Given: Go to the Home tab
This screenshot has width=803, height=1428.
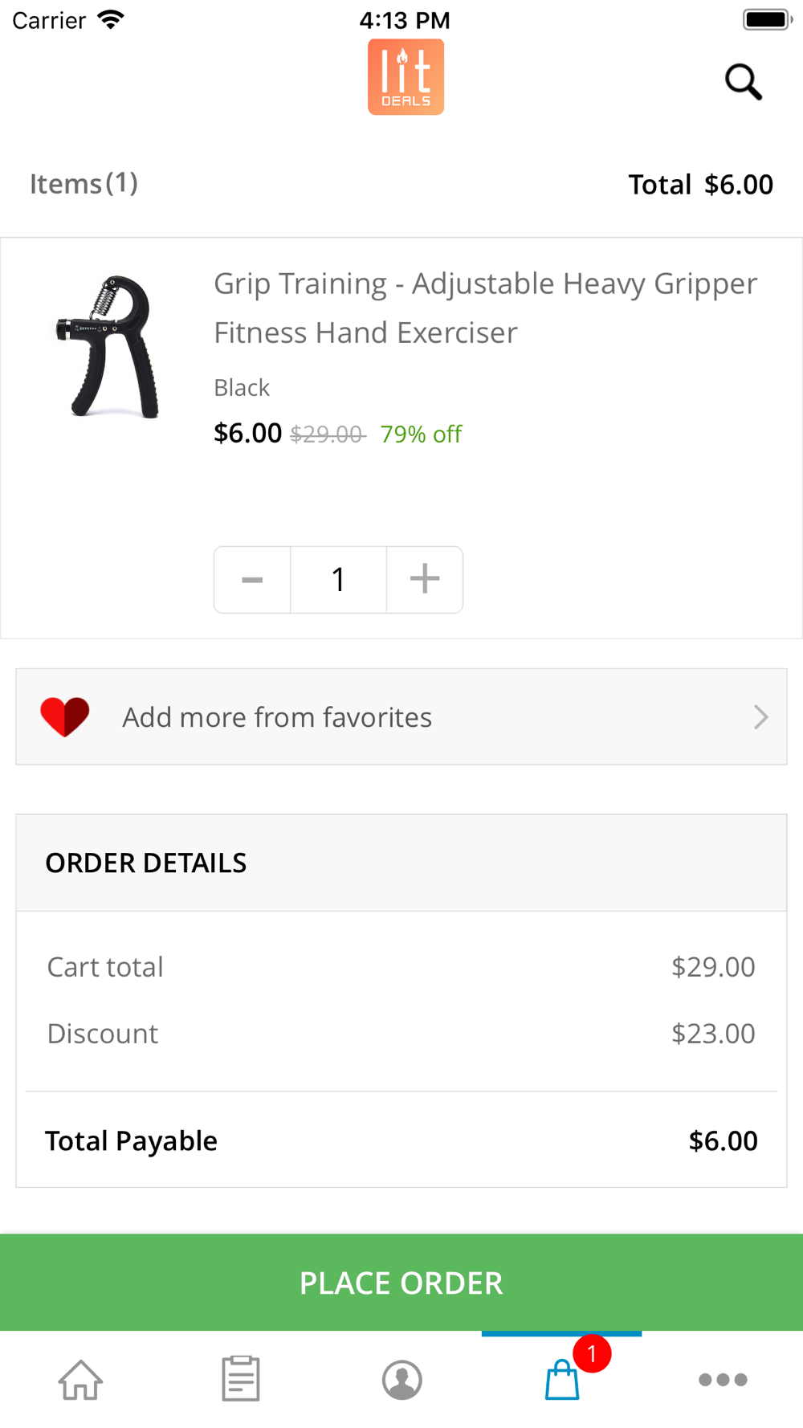Looking at the screenshot, I should click(80, 1379).
